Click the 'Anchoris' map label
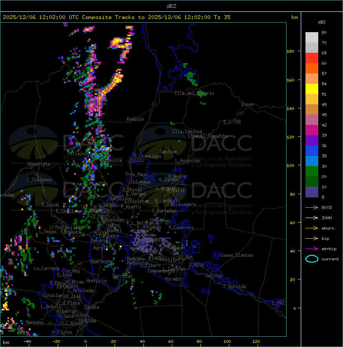Viewport: 343px width, 347px height. (x=96, y=281)
